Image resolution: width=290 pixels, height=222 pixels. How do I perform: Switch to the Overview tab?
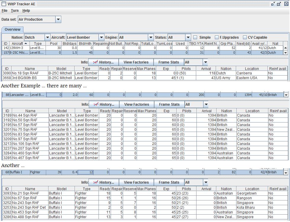coord(12,30)
